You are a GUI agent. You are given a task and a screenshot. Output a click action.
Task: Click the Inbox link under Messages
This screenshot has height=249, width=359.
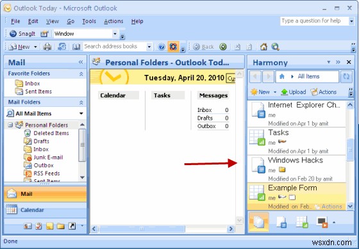[x=205, y=110]
